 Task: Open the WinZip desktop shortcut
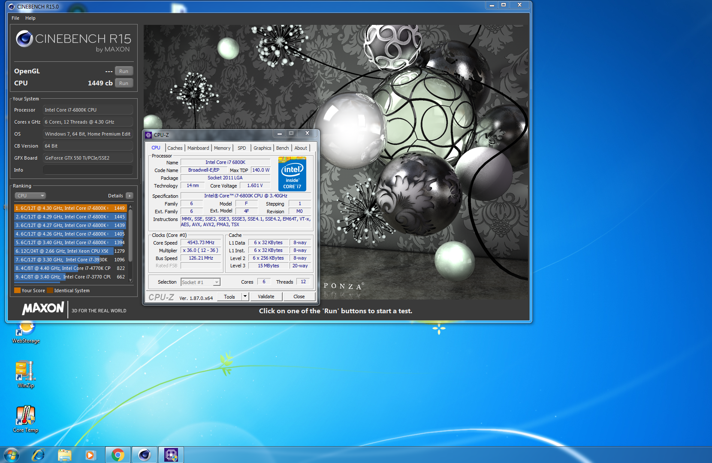(26, 374)
